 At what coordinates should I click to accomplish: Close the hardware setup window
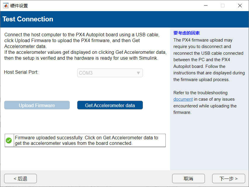pyautogui.click(x=240, y=6)
